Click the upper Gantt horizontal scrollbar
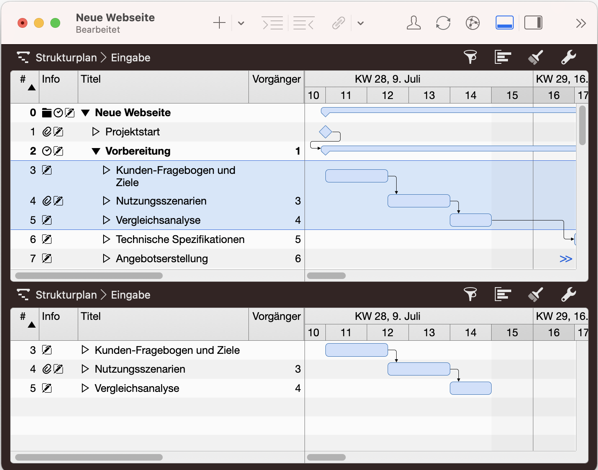This screenshot has width=598, height=470. tap(326, 276)
